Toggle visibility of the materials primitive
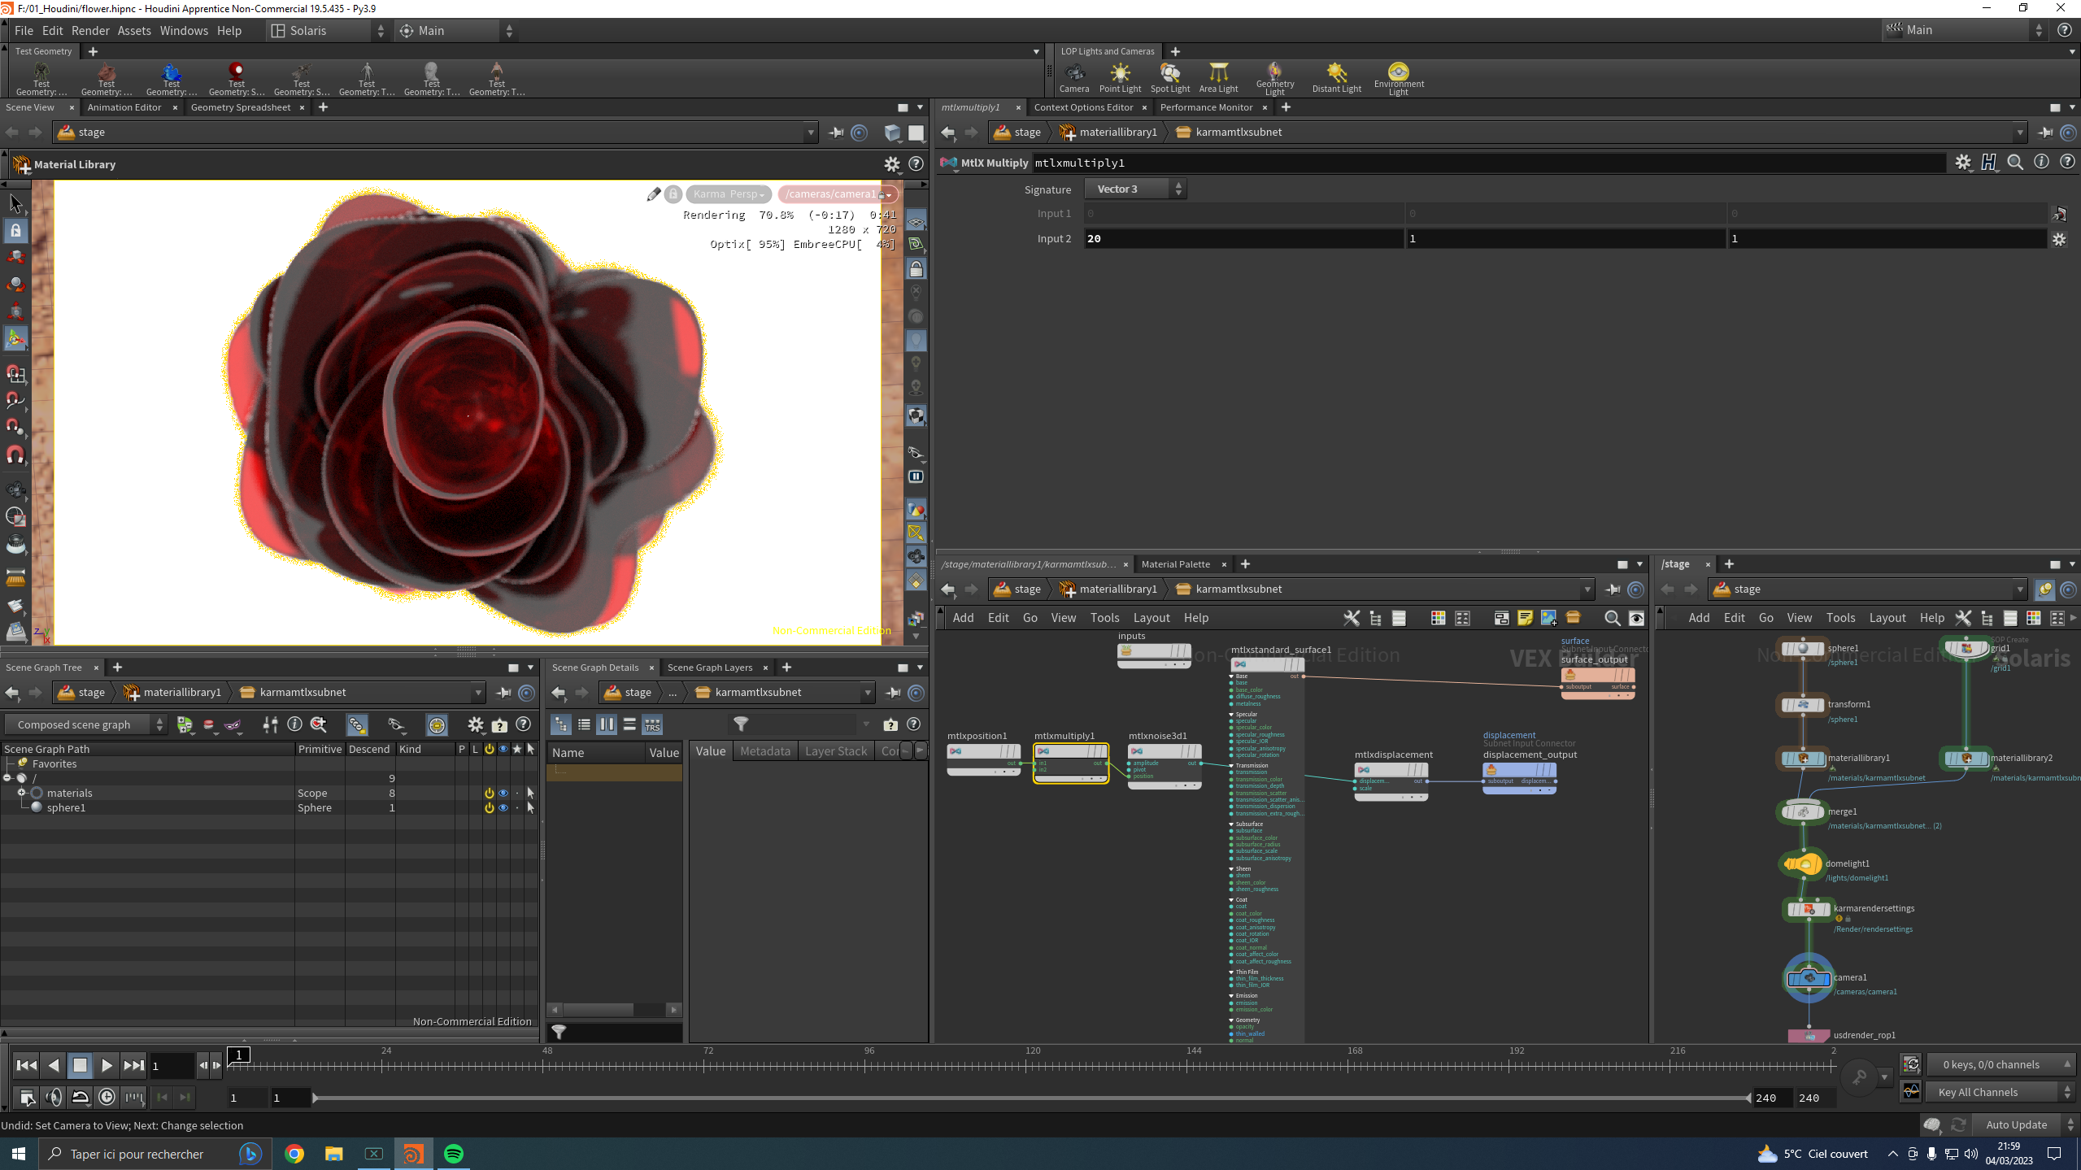The image size is (2081, 1170). [503, 794]
